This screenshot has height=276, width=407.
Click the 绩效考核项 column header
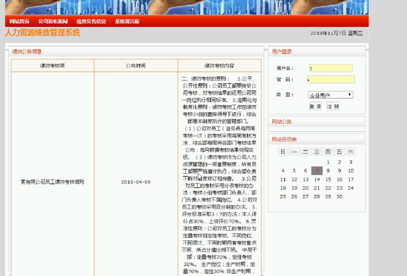pos(52,66)
